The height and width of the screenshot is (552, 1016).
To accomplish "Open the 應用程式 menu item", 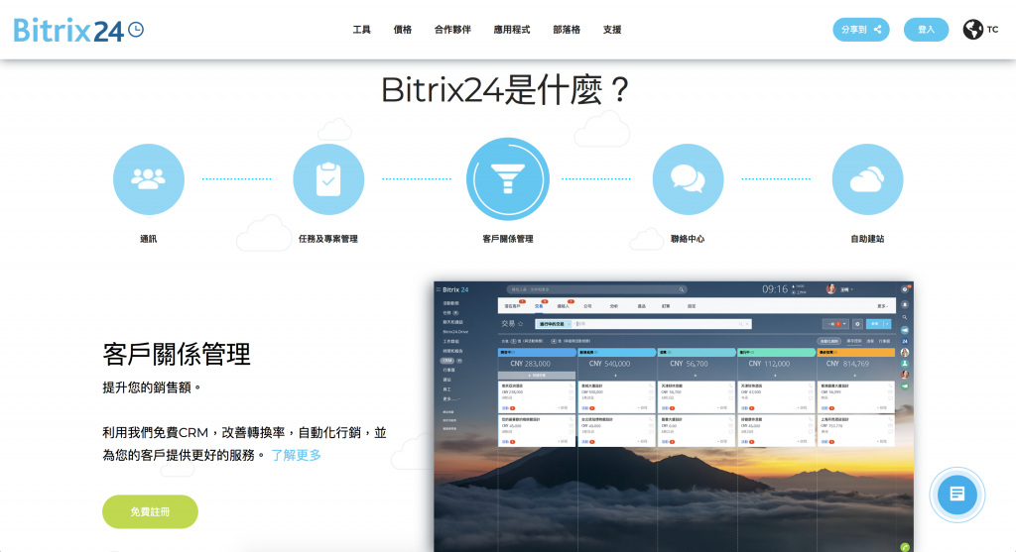I will pyautogui.click(x=511, y=30).
